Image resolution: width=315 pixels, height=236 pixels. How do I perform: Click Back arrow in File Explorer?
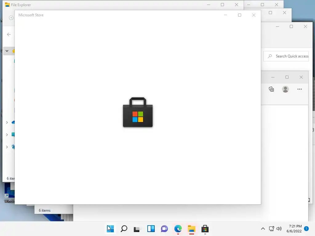(x=9, y=34)
